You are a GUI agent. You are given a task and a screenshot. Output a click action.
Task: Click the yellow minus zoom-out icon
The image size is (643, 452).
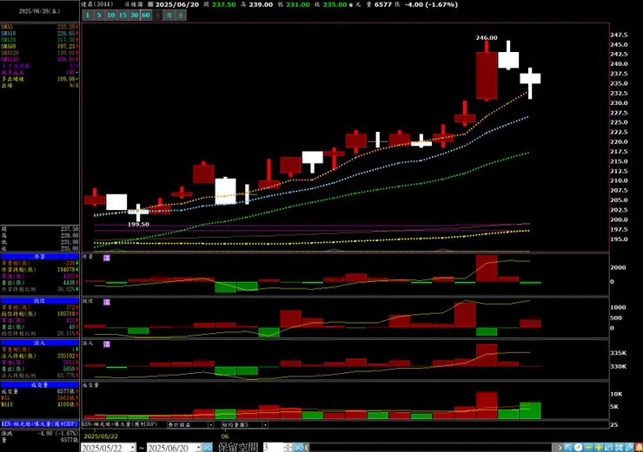pyautogui.click(x=588, y=447)
